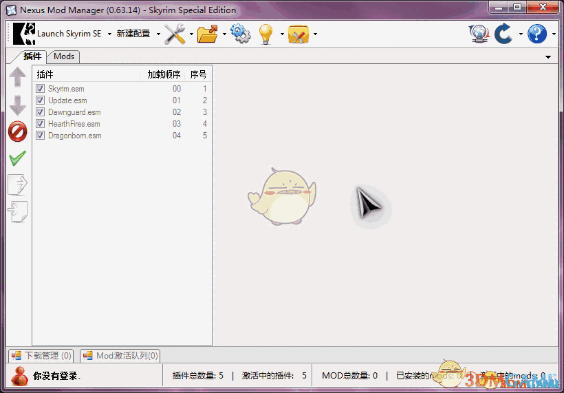
Task: Sort by the 加载顺序 column header
Action: [x=164, y=74]
